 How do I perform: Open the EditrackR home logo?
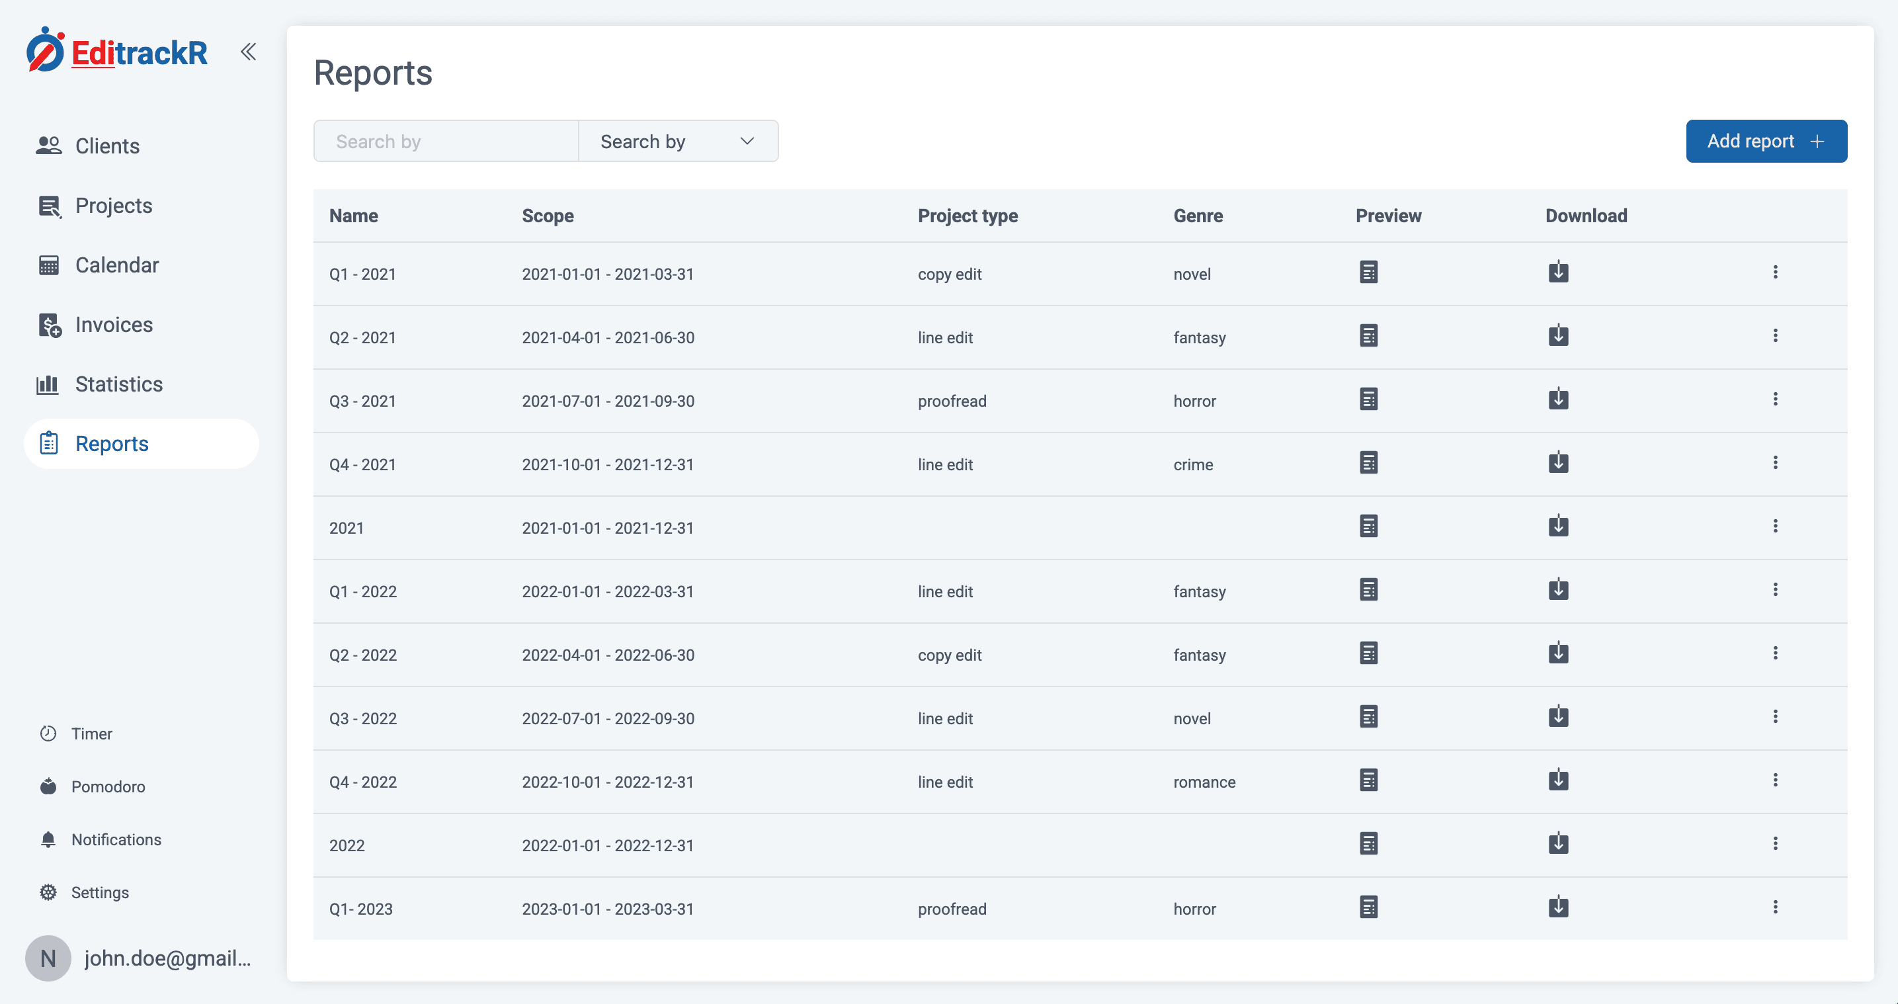click(116, 52)
